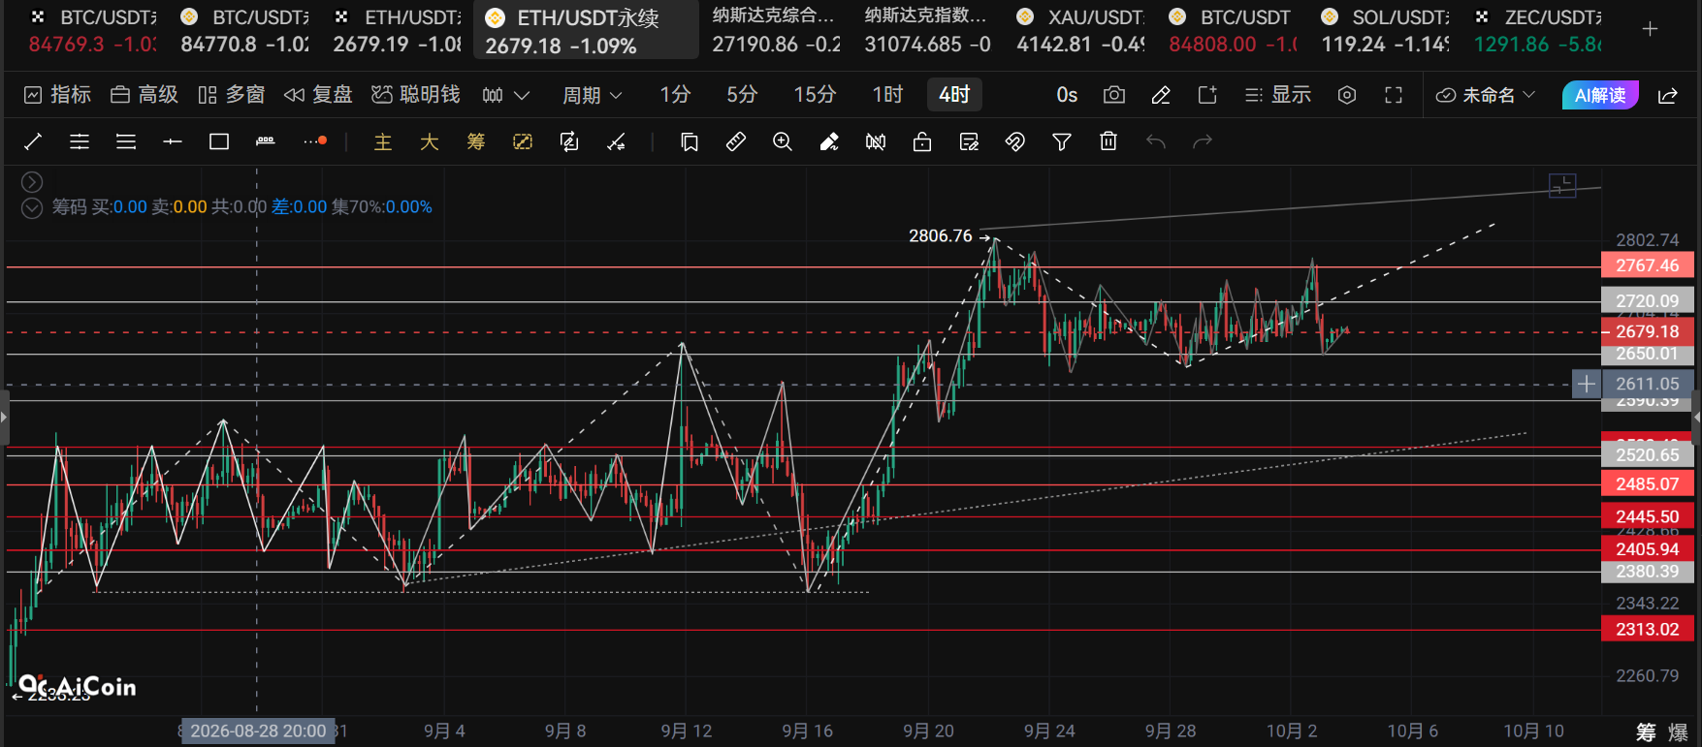Open the 聪明钱 smart money panel
1702x747 pixels.
tap(416, 95)
